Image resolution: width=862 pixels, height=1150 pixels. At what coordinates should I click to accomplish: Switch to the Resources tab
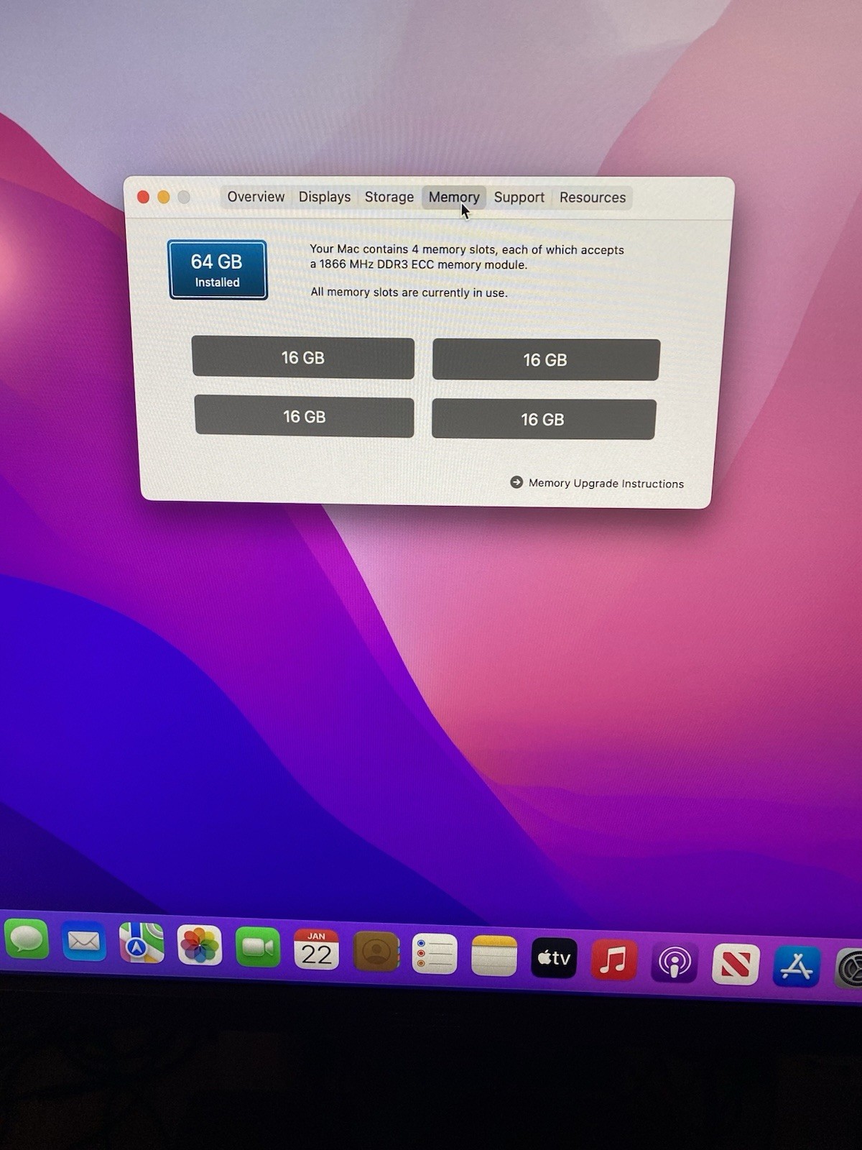click(x=593, y=198)
